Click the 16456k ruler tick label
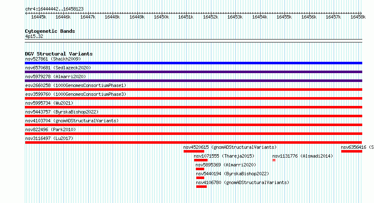Screen dimensions: 374x203 [x=309, y=17]
